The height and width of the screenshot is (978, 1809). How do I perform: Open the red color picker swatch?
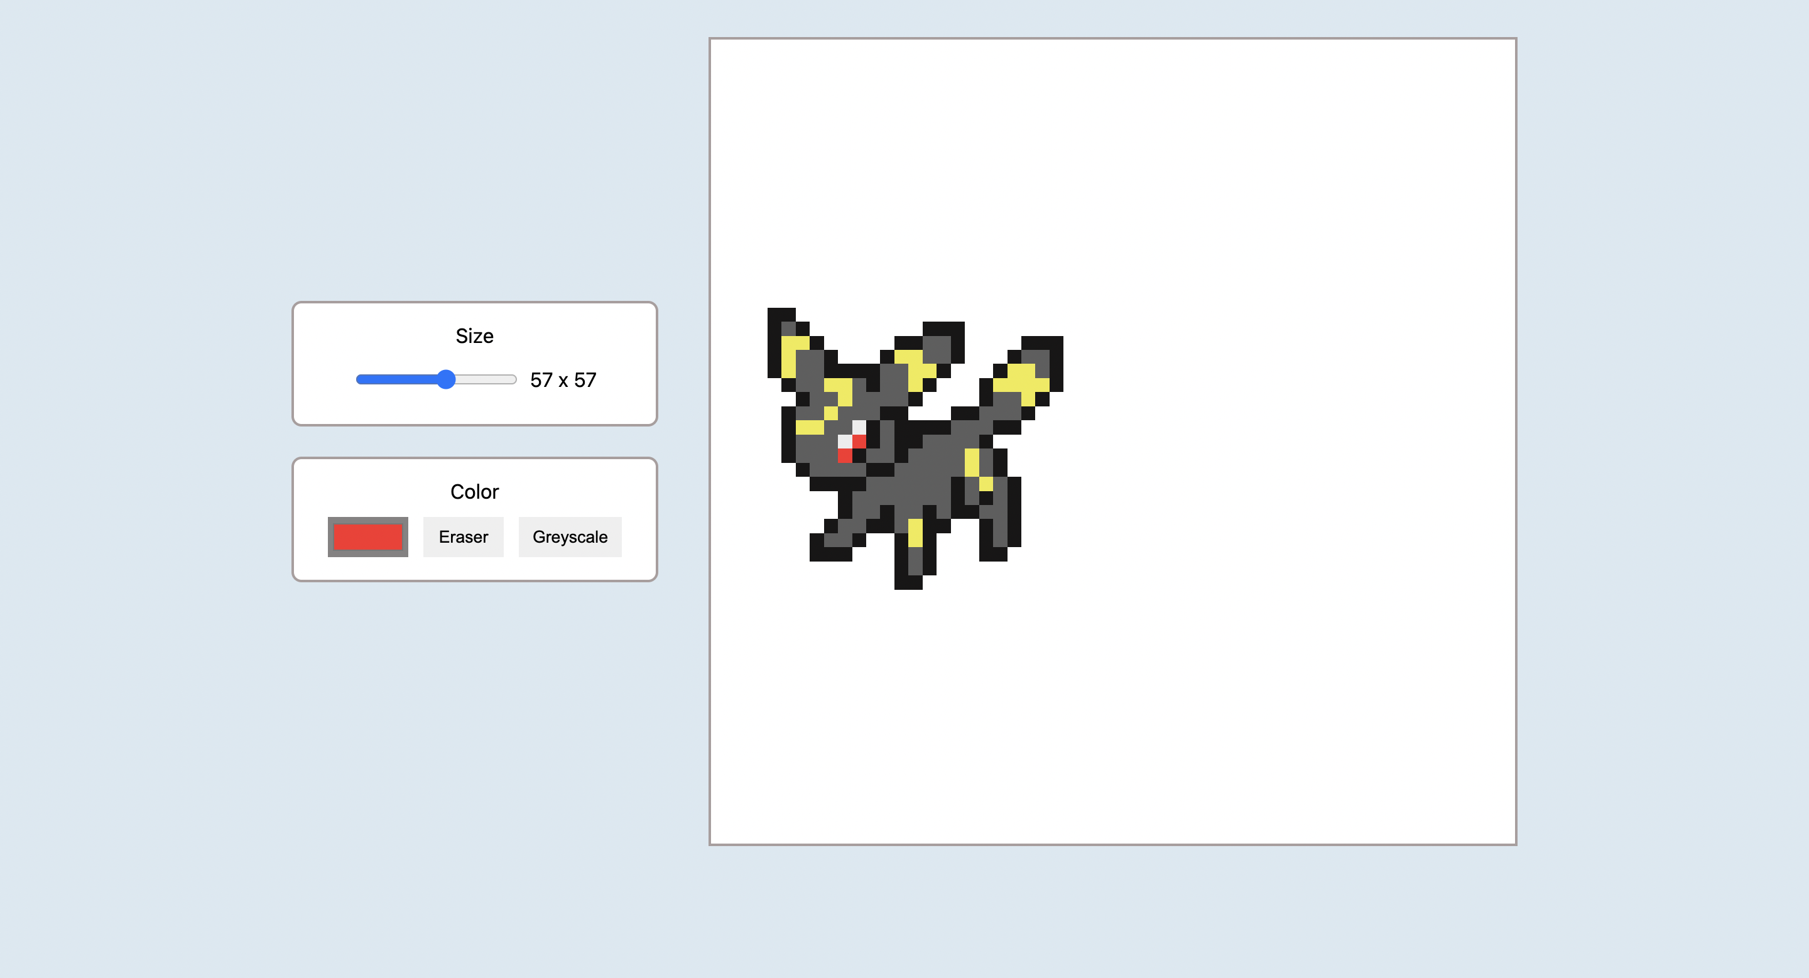click(x=367, y=537)
